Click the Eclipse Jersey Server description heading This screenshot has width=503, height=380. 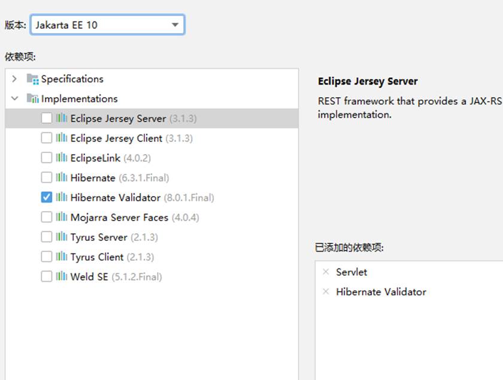tap(368, 82)
